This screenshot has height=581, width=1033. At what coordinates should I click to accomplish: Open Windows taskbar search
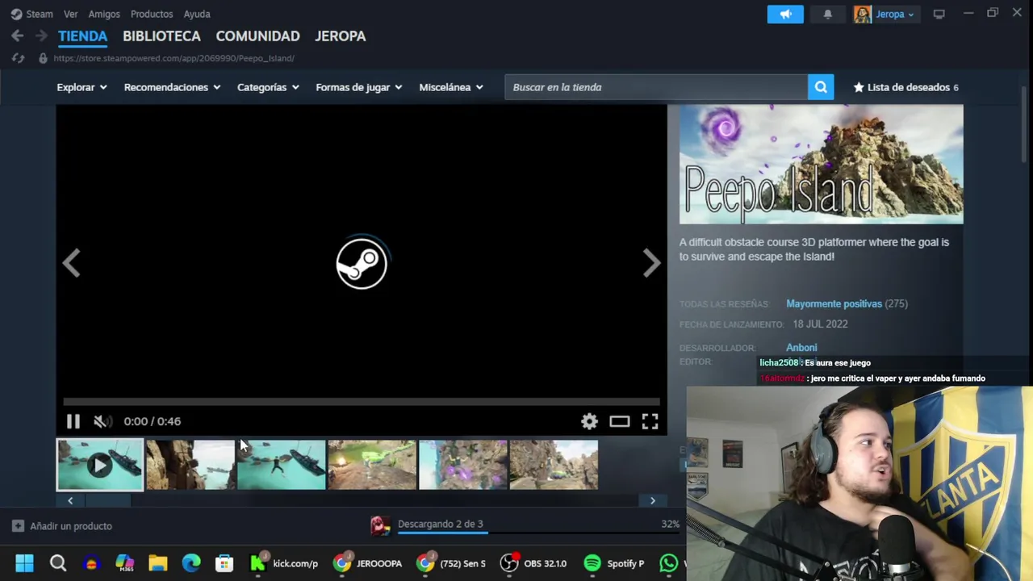(x=58, y=563)
